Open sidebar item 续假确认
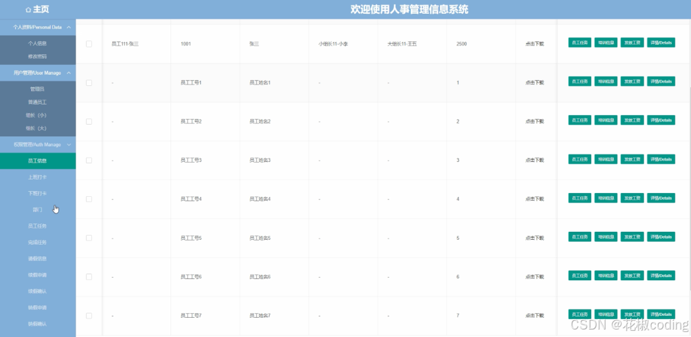Viewport: 691px width, 337px height. click(x=37, y=292)
